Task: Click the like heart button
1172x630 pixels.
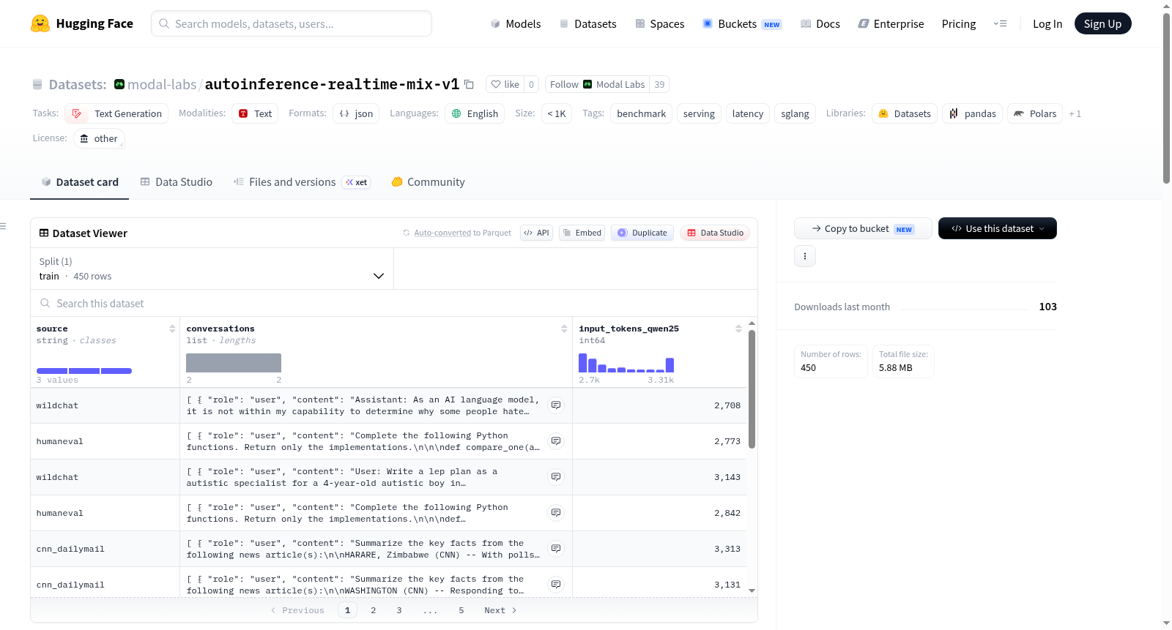Action: [505, 84]
